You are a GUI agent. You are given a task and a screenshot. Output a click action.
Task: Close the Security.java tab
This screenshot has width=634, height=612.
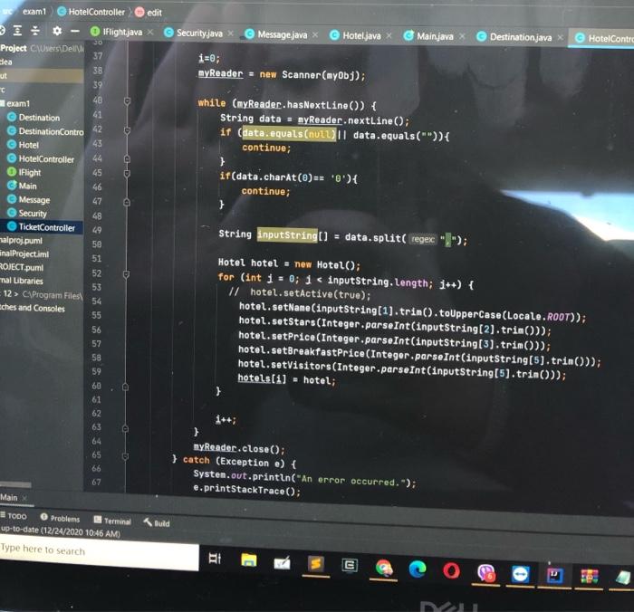click(x=230, y=33)
